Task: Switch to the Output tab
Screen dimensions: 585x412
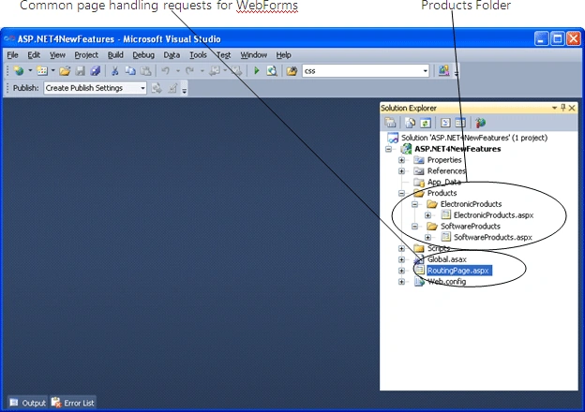Action: (x=27, y=403)
